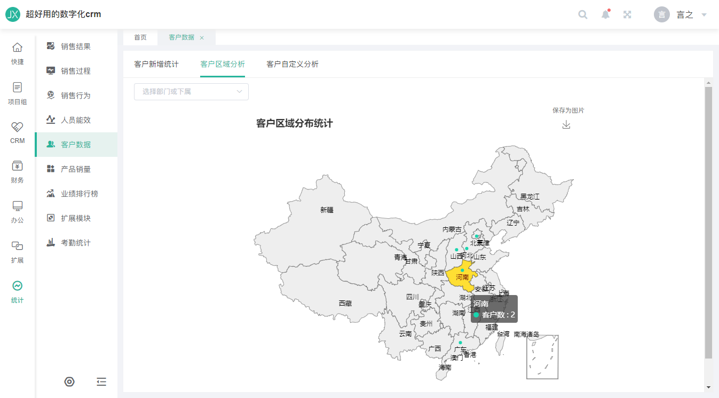Screen dimensions: 719x398
Task: Click 黑龙江 province label
Action: coord(530,197)
